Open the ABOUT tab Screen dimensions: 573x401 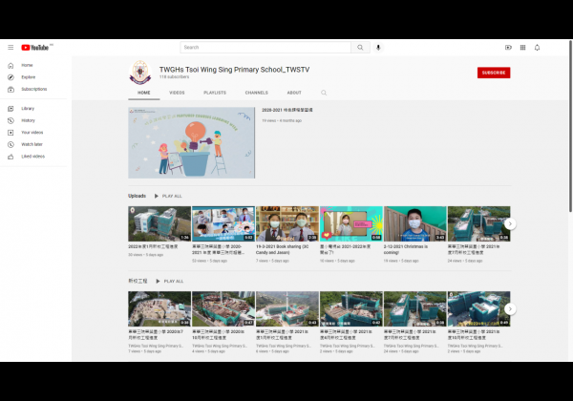point(294,93)
